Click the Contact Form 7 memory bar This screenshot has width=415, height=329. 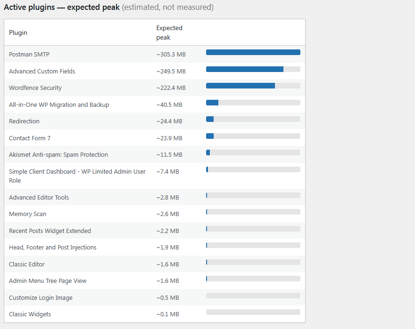(x=253, y=136)
